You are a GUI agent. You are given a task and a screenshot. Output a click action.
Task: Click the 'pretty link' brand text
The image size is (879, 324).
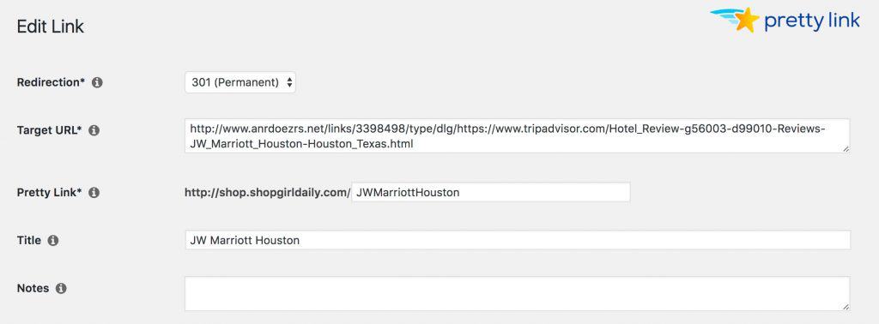pyautogui.click(x=812, y=21)
